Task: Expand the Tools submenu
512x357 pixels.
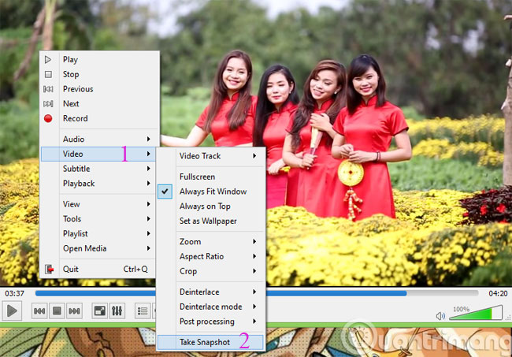Action: (98, 219)
